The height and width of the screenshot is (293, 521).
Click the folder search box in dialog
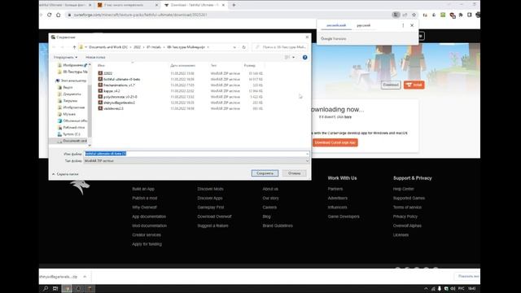pos(281,47)
